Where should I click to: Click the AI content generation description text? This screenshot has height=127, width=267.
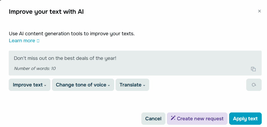coord(72,34)
